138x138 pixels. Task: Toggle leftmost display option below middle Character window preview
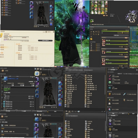[52, 107]
